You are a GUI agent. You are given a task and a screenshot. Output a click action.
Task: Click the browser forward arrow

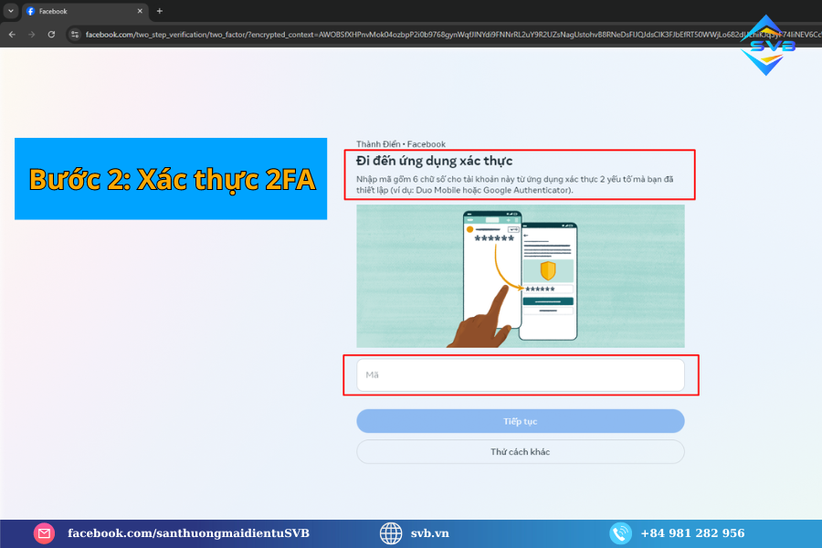[31, 34]
